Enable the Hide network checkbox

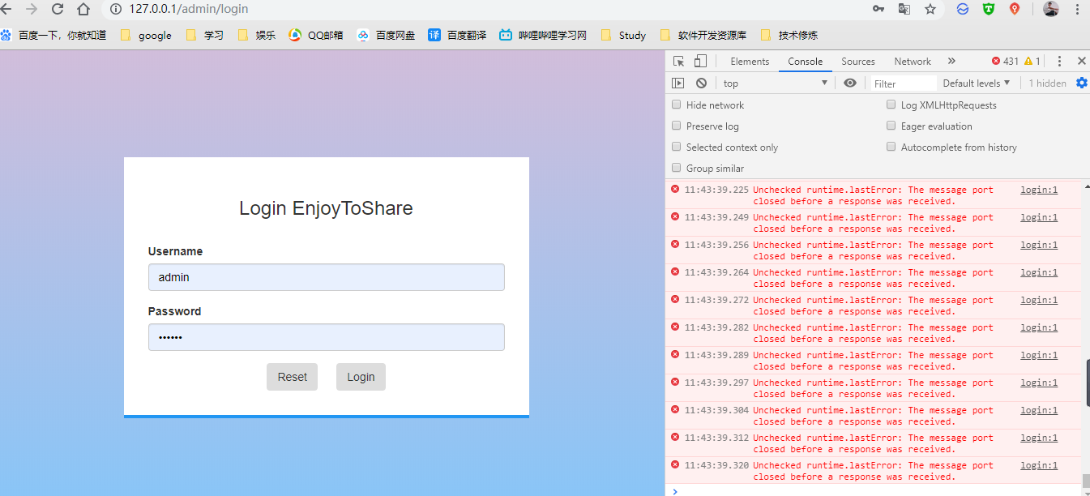tap(677, 105)
